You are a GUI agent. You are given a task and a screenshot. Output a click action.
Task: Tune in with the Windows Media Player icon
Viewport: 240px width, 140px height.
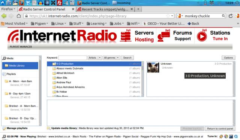click(226, 136)
